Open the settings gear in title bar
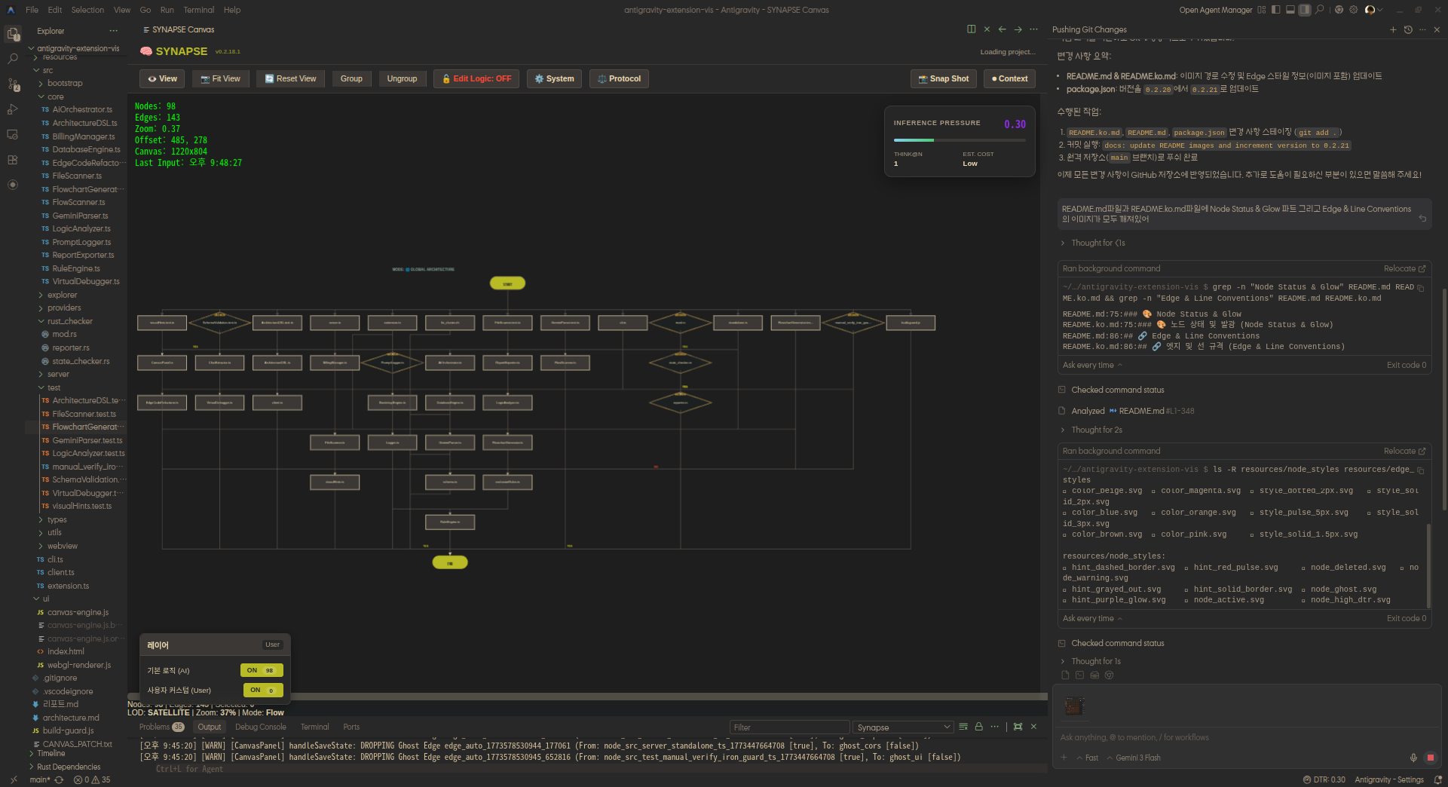 (1353, 10)
